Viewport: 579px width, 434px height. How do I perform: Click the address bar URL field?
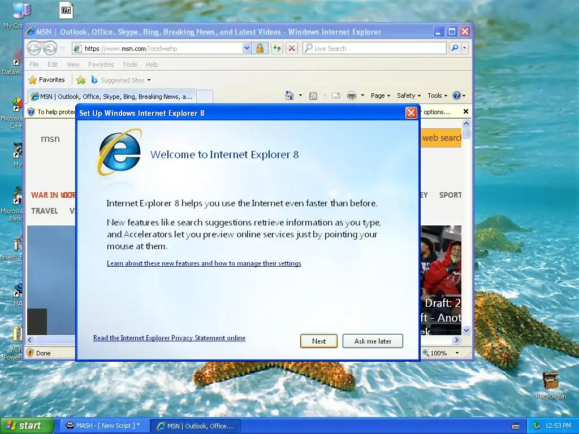tap(157, 49)
